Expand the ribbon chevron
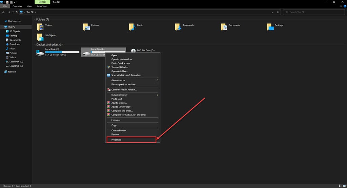347x188 pixels. 341,6
